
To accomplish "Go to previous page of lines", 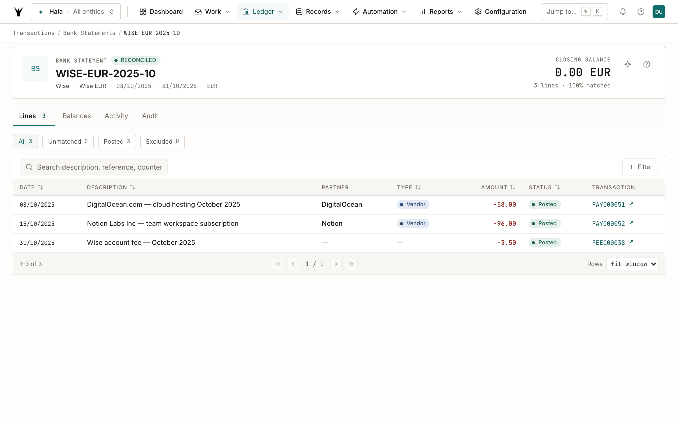I will point(293,264).
